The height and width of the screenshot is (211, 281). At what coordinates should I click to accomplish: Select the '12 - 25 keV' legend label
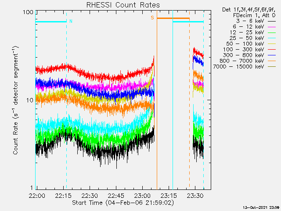click(x=247, y=33)
